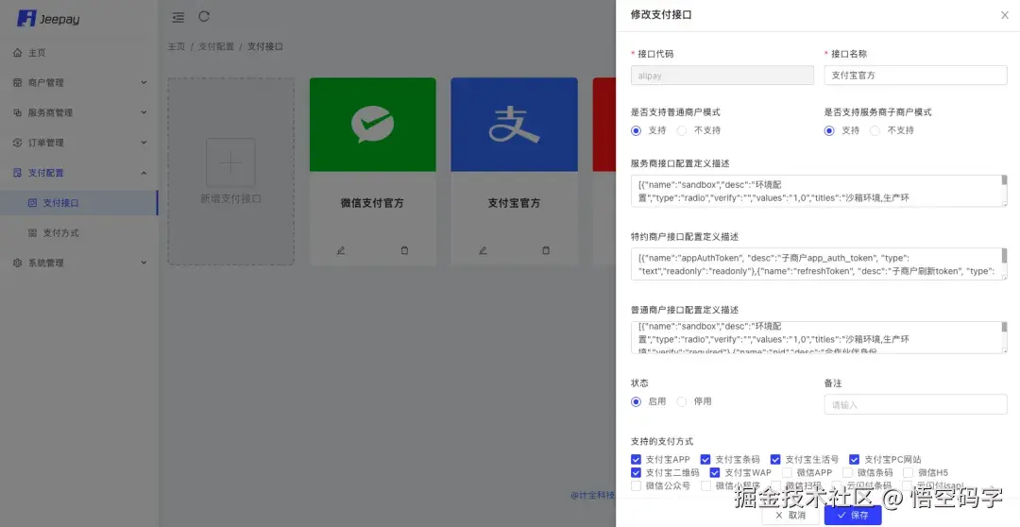Open the 订单管理 menu label
The height and width of the screenshot is (527, 1020).
(x=45, y=143)
